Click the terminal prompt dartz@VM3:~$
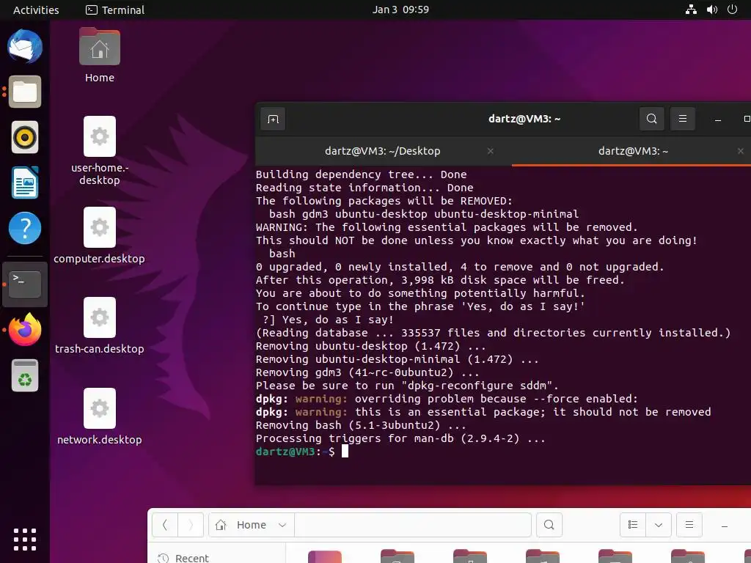 (295, 452)
